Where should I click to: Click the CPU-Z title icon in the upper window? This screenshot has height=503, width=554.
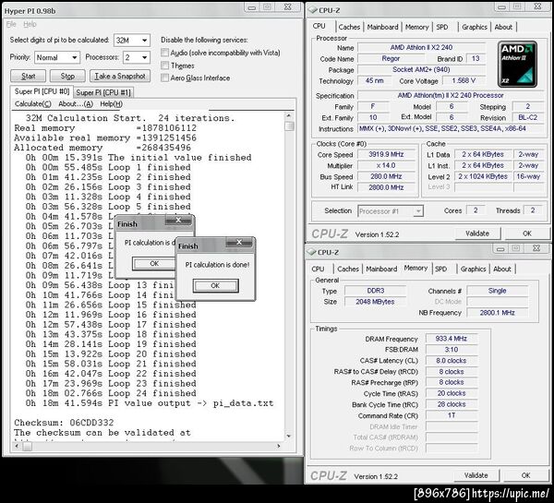coord(312,10)
